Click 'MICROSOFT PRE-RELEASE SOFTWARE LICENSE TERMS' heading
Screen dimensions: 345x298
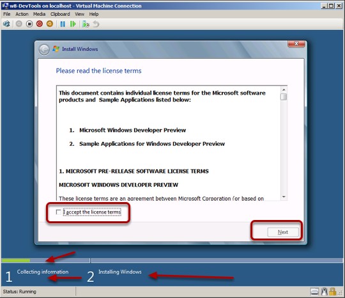[134, 171]
